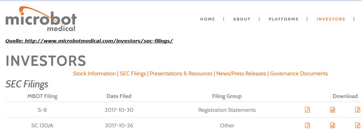This screenshot has width=362, height=132.
Task: Download SC 13D/A filing as Word document
Action: (x=333, y=125)
